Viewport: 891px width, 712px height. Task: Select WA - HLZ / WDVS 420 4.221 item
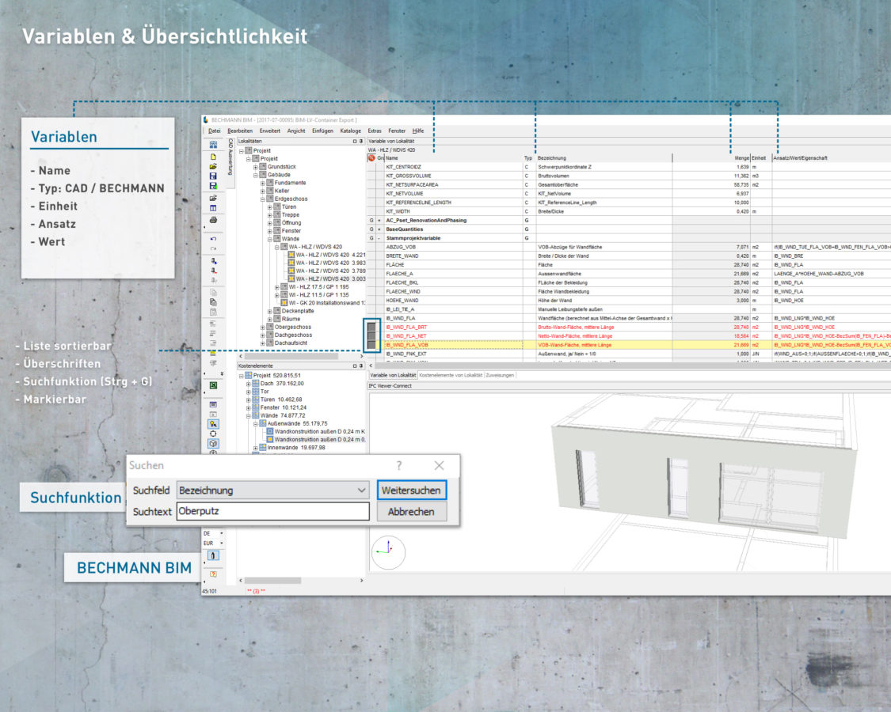[x=327, y=255]
